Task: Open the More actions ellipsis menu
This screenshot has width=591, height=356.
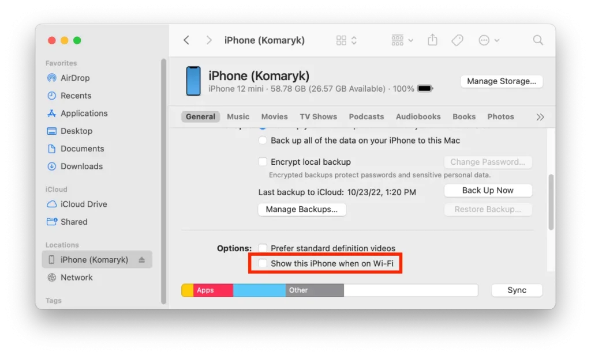Action: [x=488, y=40]
